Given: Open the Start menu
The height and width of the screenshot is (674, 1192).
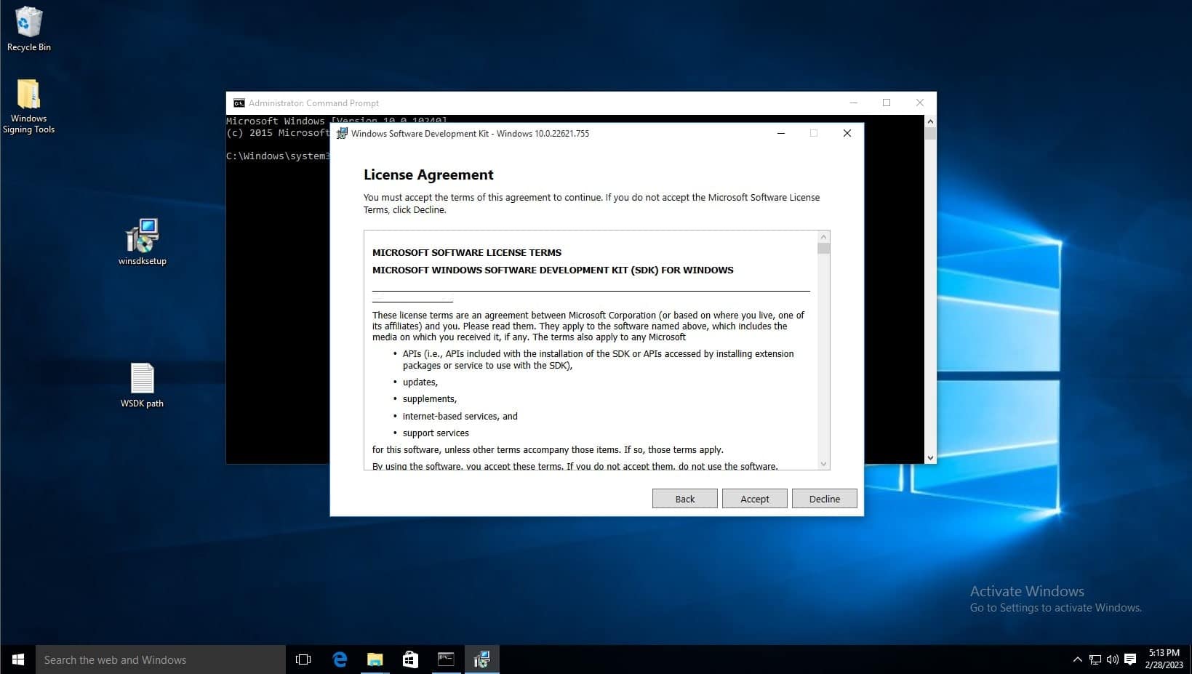Looking at the screenshot, I should [x=18, y=659].
